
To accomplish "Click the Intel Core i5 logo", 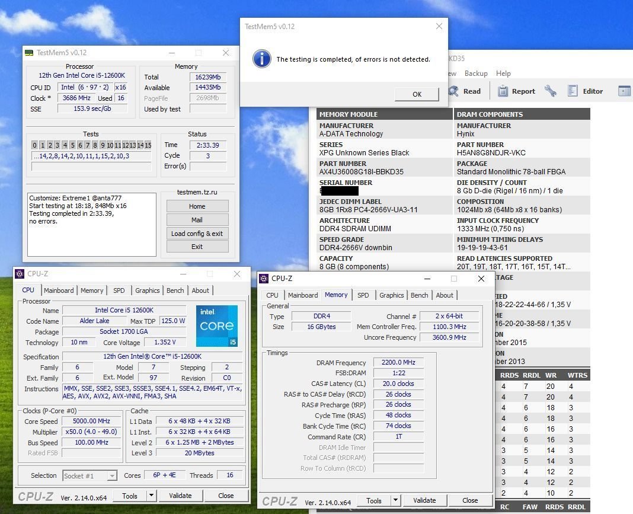I will [x=217, y=326].
